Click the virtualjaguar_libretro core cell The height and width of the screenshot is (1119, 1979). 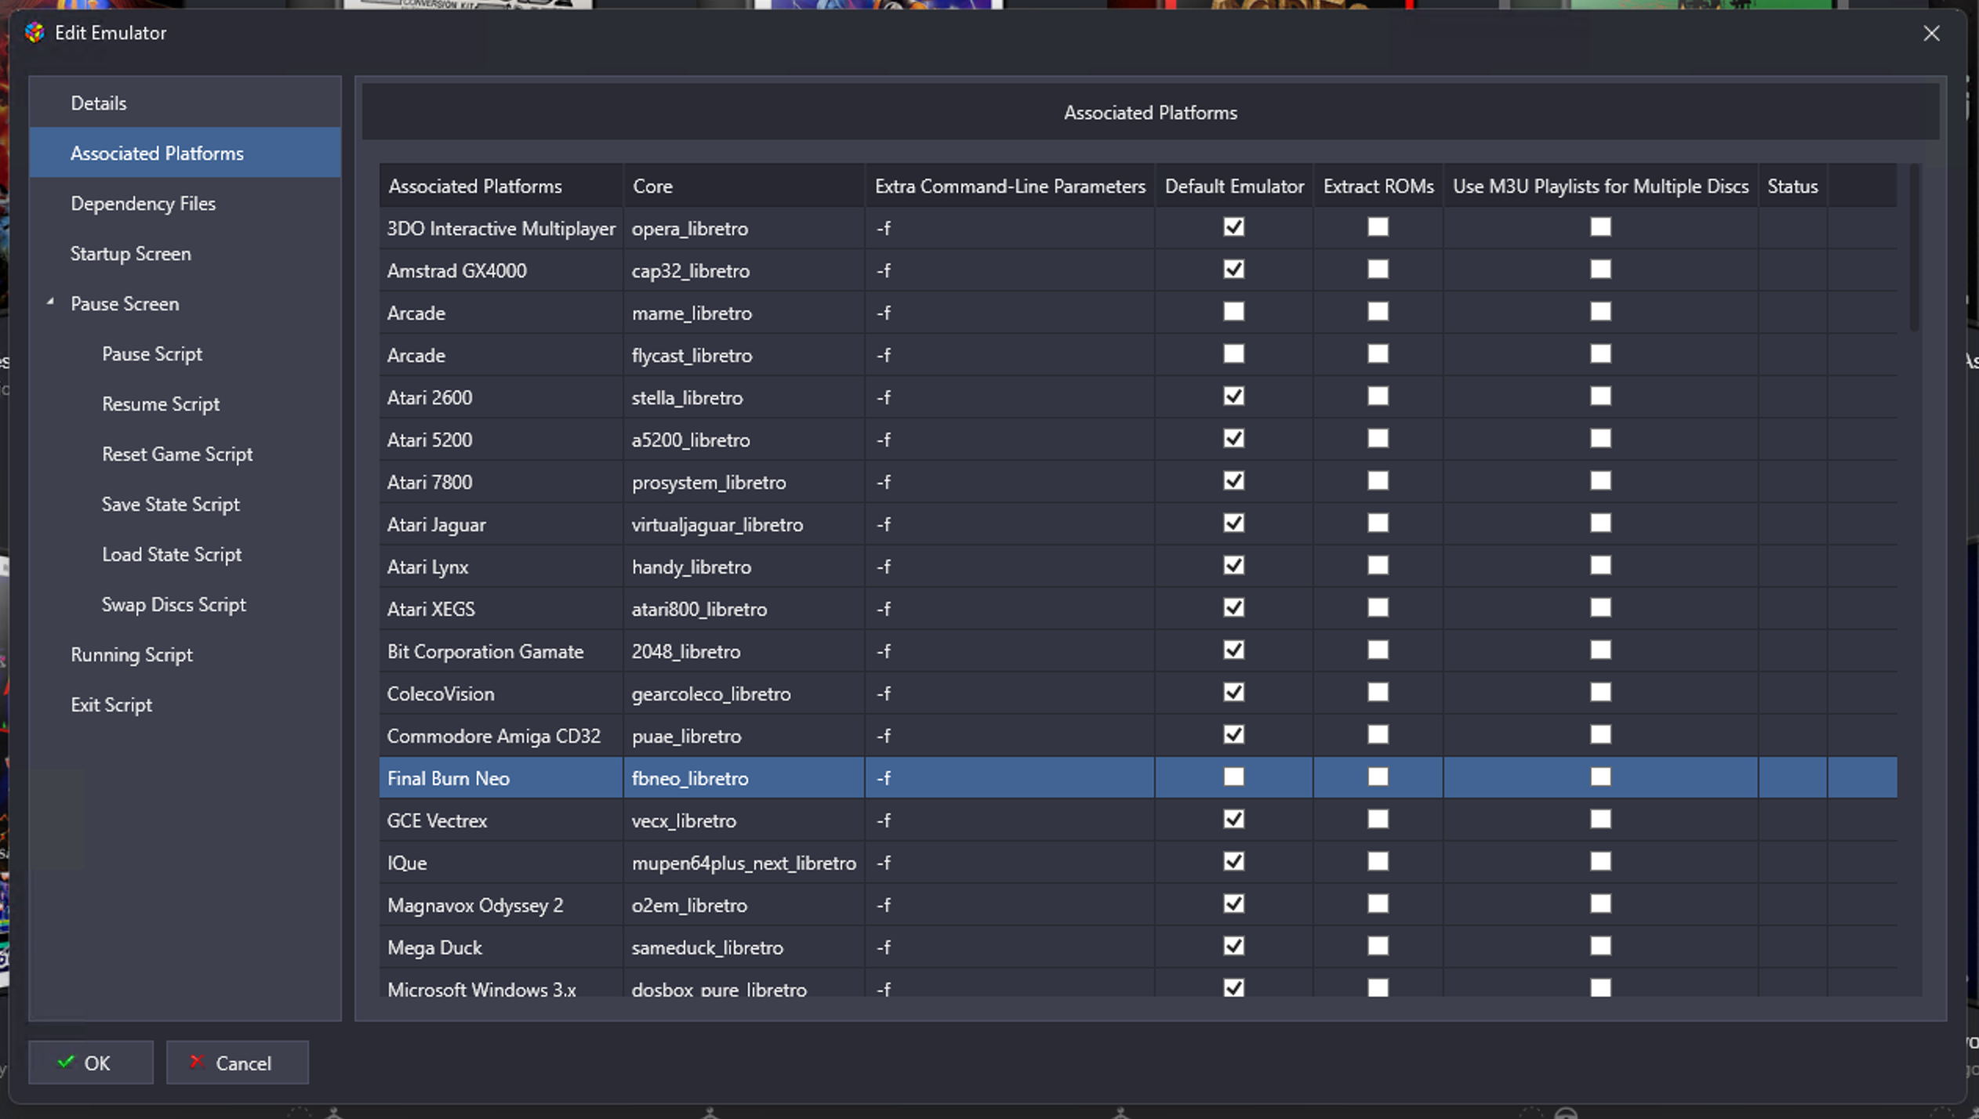pos(744,524)
